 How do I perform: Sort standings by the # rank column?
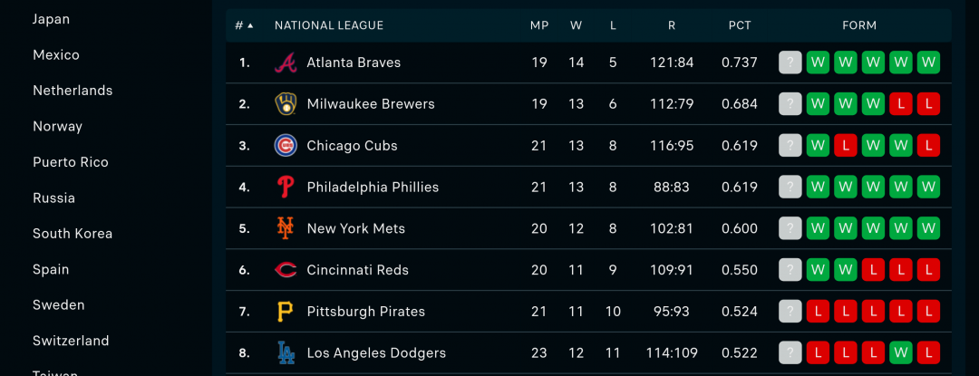click(244, 25)
